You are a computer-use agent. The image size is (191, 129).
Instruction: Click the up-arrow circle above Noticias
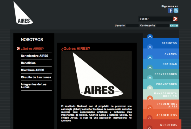(x=150, y=57)
